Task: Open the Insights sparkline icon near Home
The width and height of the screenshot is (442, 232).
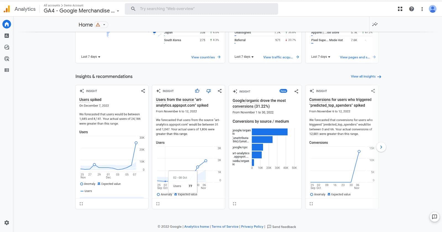Action: pos(375,24)
